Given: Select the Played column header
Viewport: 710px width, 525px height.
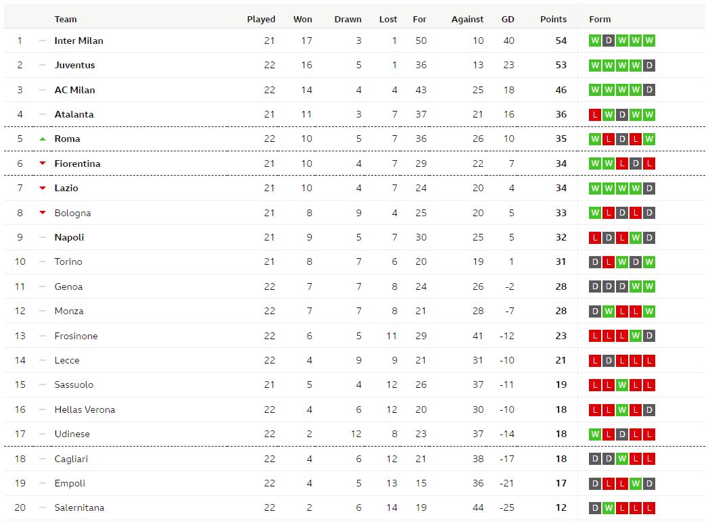Looking at the screenshot, I should pyautogui.click(x=261, y=19).
